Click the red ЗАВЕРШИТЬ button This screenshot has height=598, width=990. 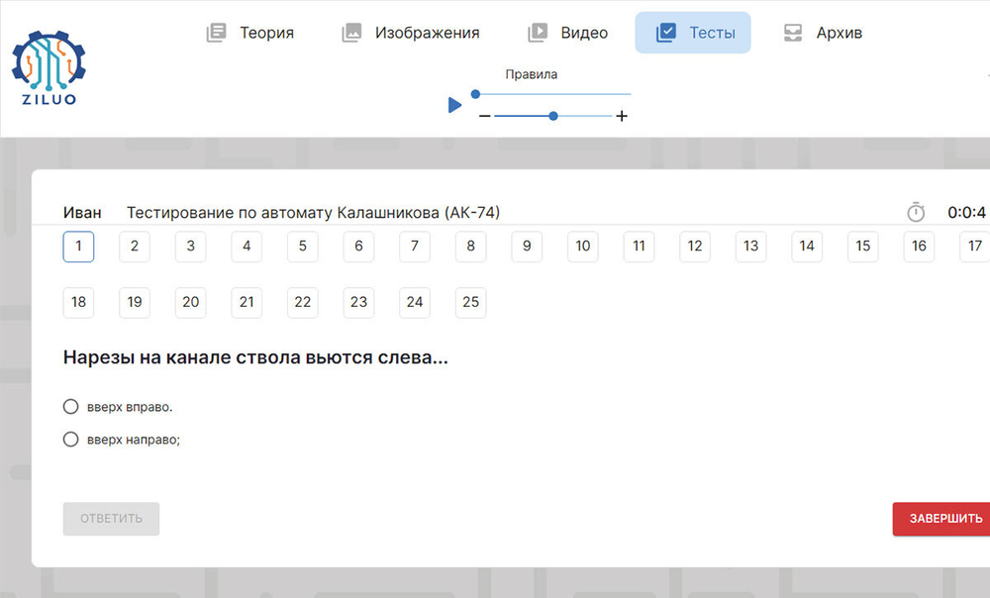pos(945,519)
